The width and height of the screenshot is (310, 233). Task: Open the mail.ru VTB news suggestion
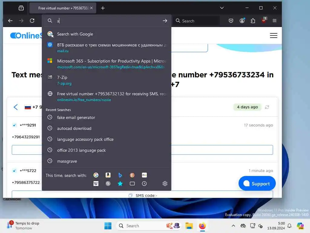tap(107, 48)
